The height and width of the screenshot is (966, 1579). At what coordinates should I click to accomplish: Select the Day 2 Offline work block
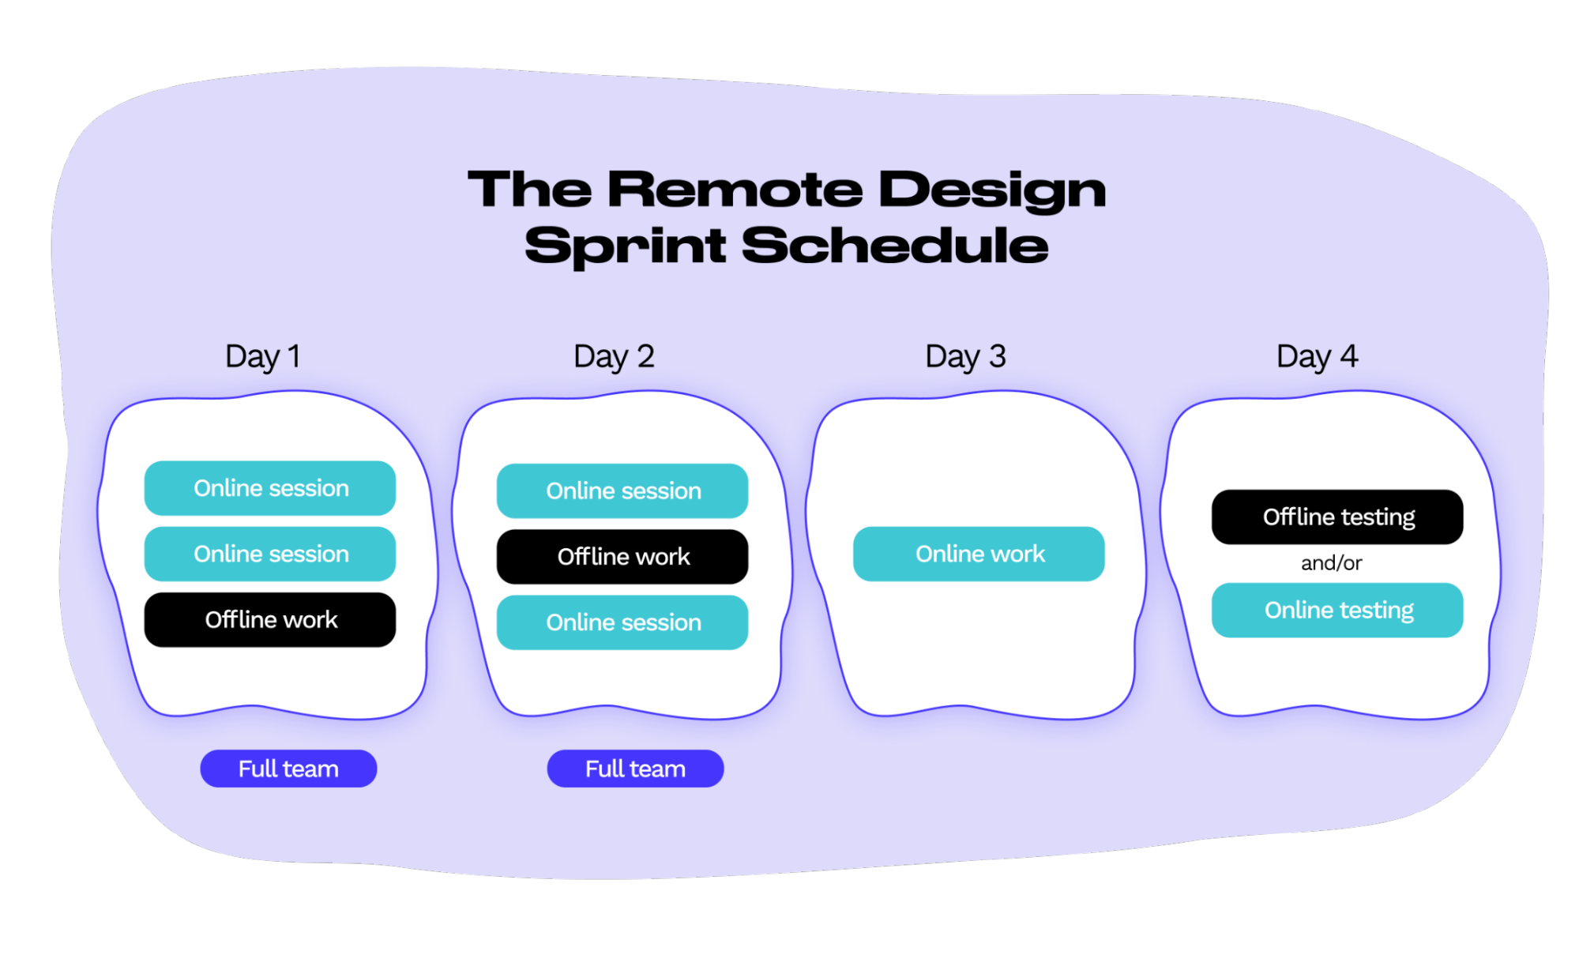(624, 556)
